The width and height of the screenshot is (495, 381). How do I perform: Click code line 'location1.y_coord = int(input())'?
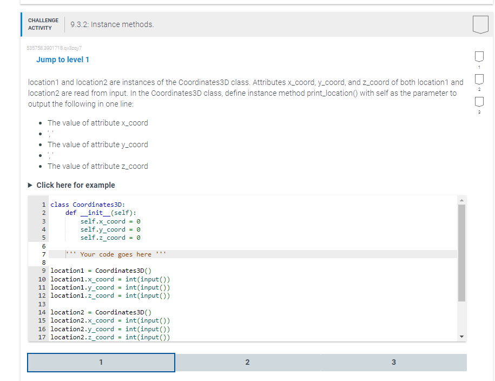(110, 287)
